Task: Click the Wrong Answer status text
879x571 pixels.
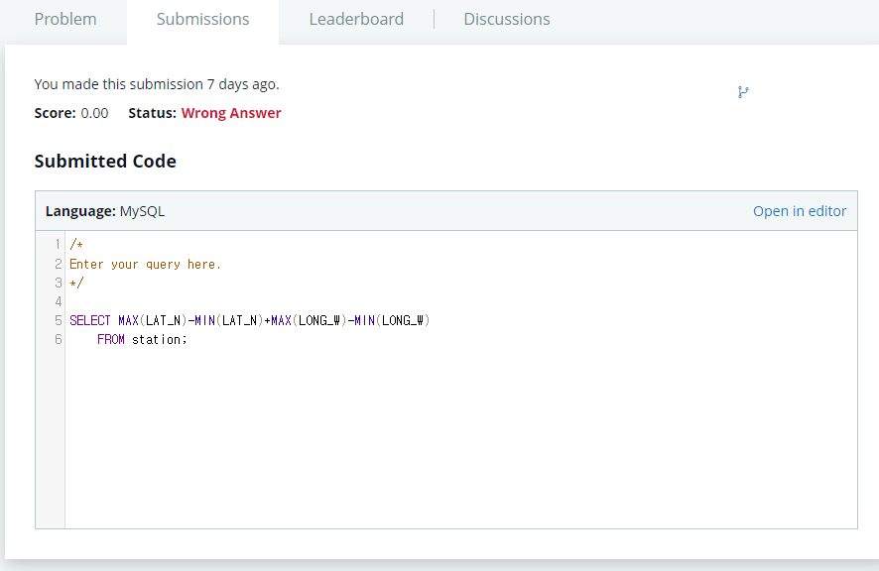Action: click(x=231, y=113)
